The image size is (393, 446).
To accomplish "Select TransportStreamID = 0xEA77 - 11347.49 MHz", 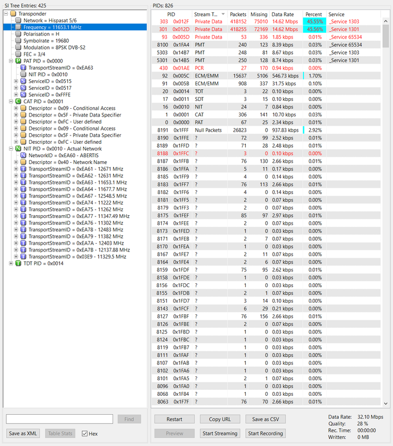I will point(79,216).
